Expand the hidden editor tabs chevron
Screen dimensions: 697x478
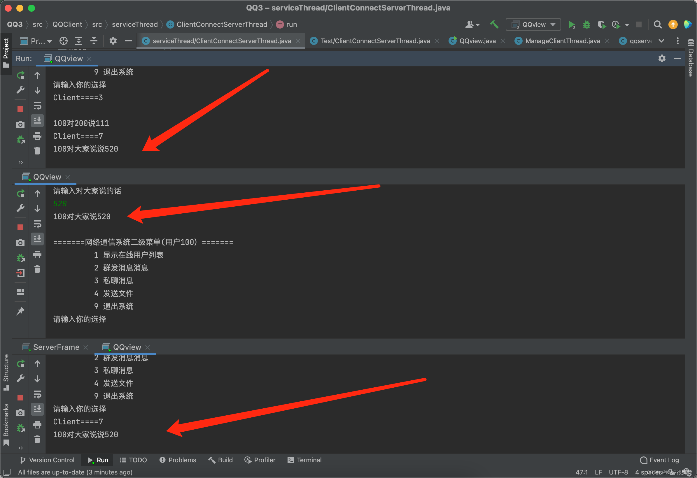pyautogui.click(x=661, y=41)
